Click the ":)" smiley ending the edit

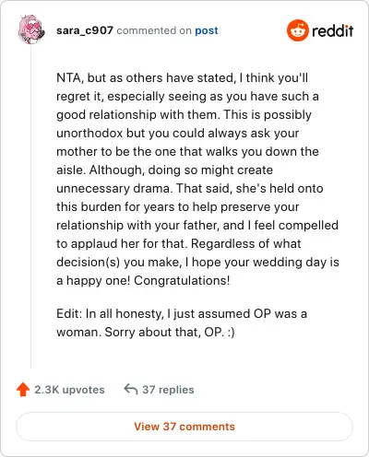pos(231,332)
